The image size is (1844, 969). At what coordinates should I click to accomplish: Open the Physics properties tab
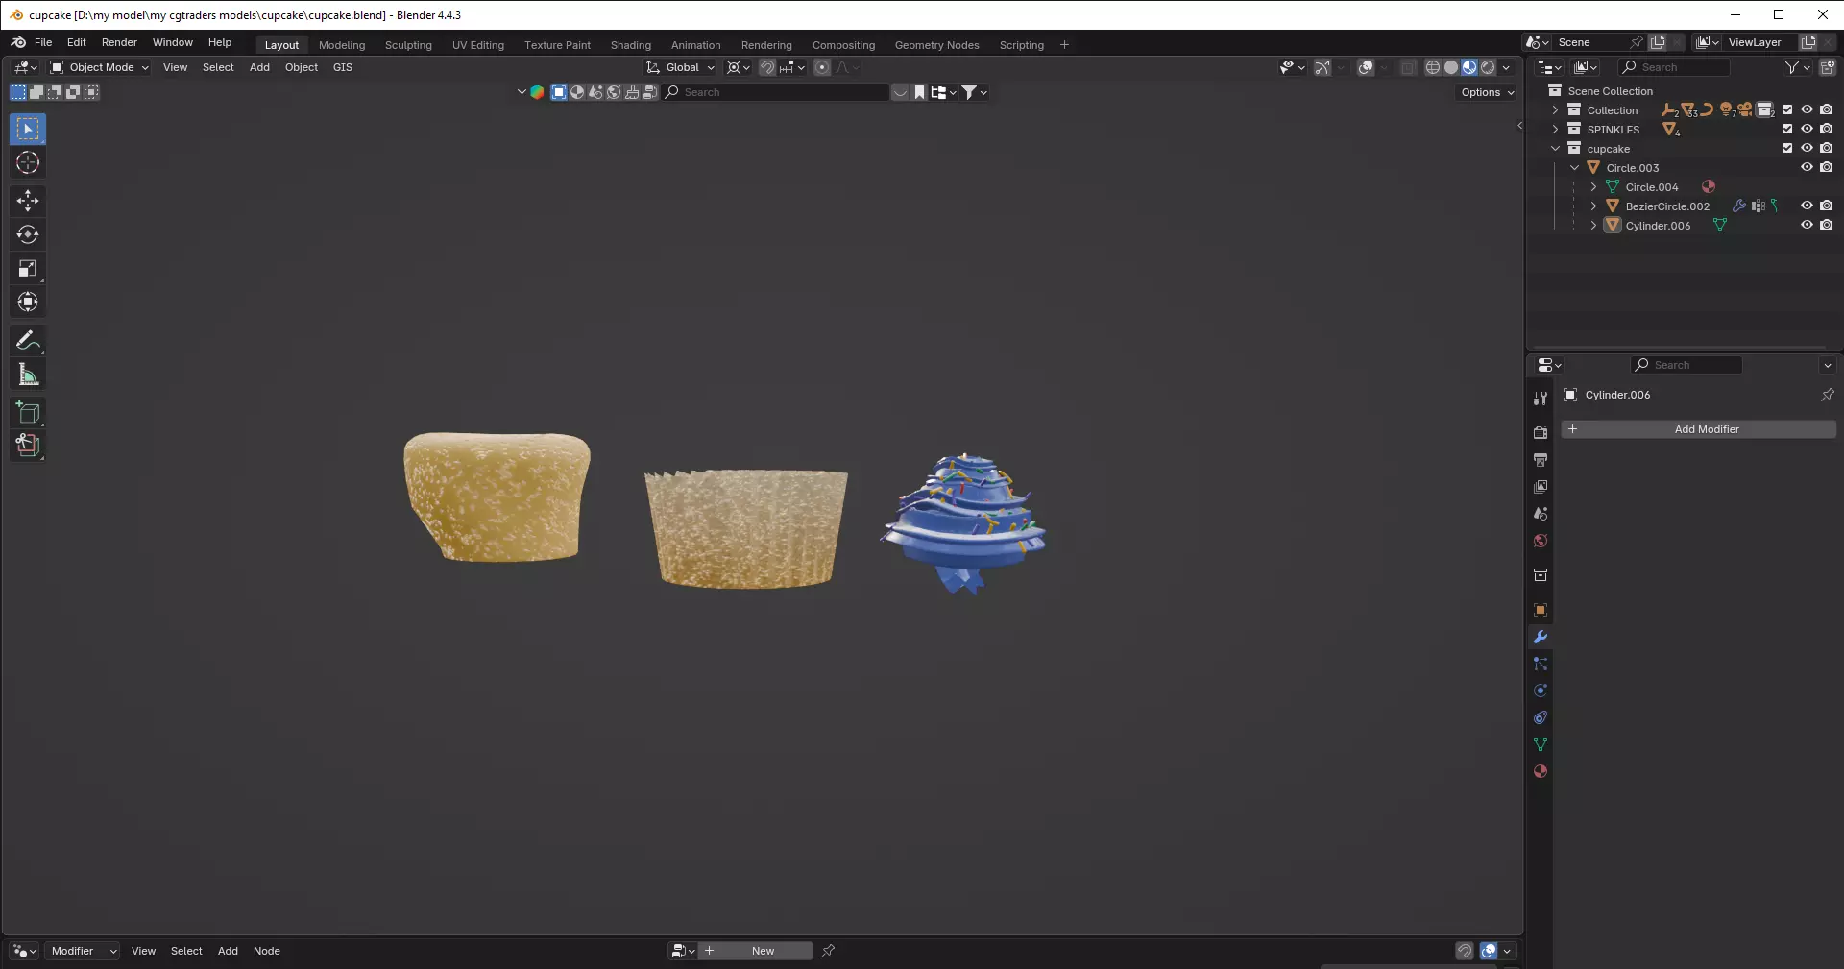point(1541,690)
